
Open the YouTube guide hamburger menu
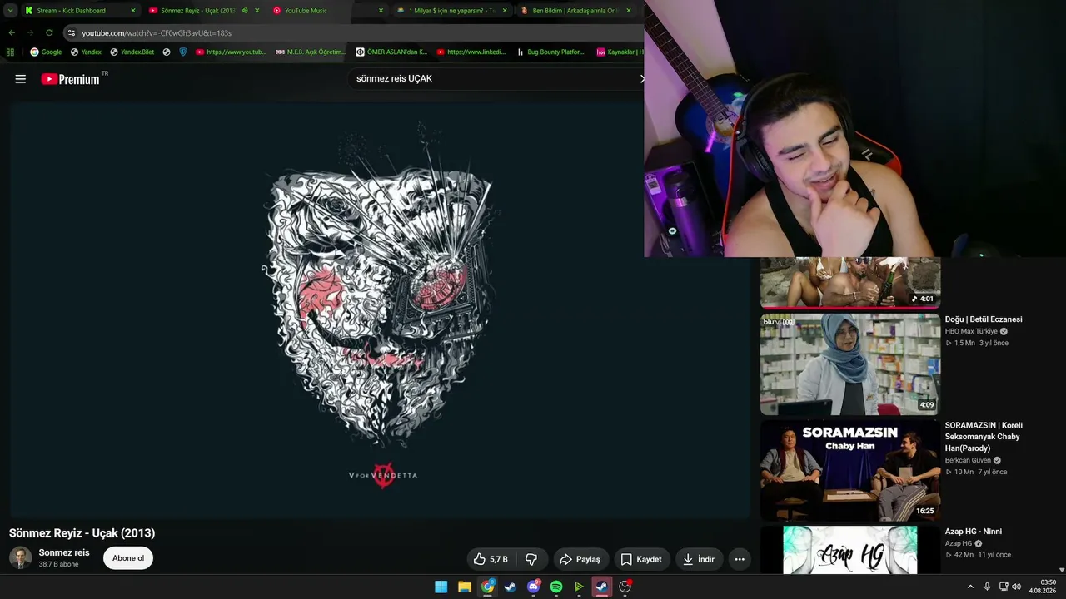click(21, 79)
